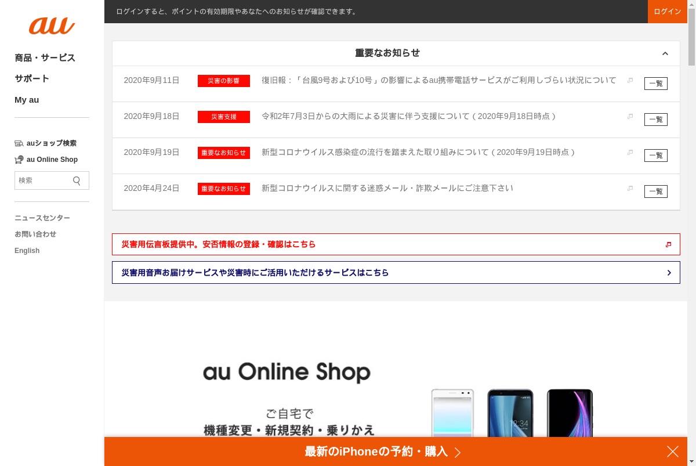Open サポート menu
The width and height of the screenshot is (696, 466).
[32, 79]
